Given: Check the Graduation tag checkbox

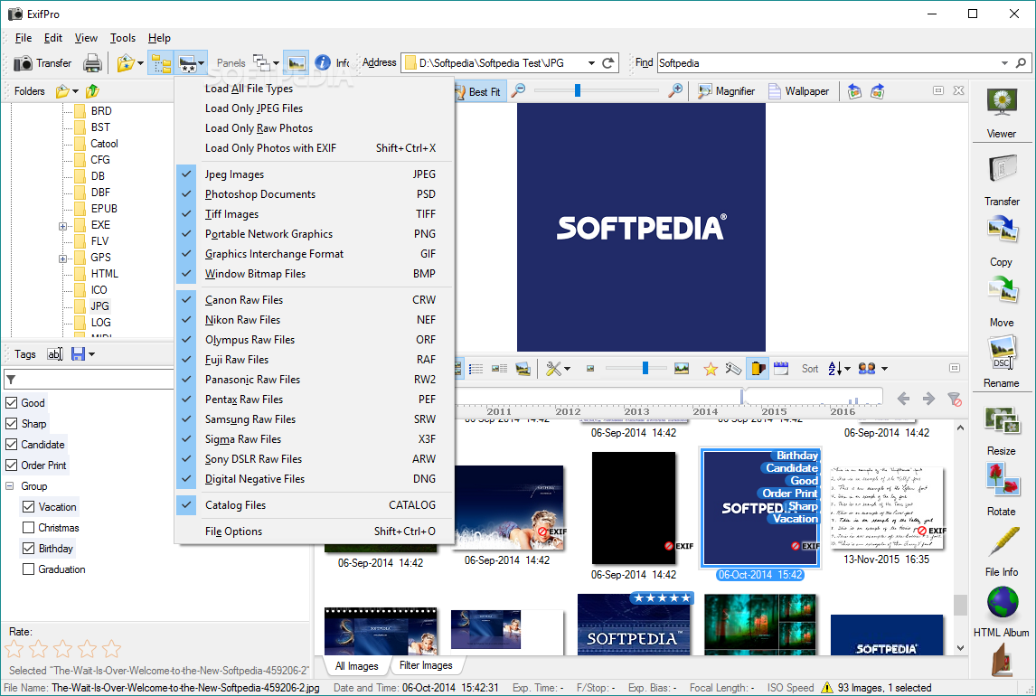Looking at the screenshot, I should (28, 569).
